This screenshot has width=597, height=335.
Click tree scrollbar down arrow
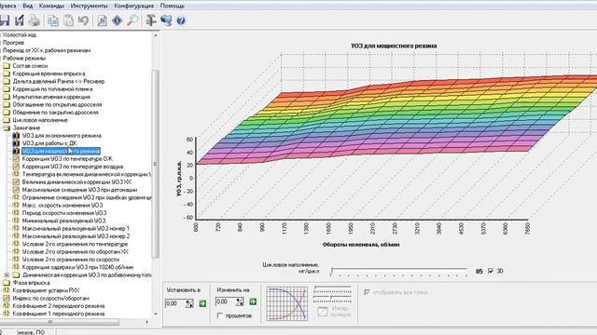(156, 314)
